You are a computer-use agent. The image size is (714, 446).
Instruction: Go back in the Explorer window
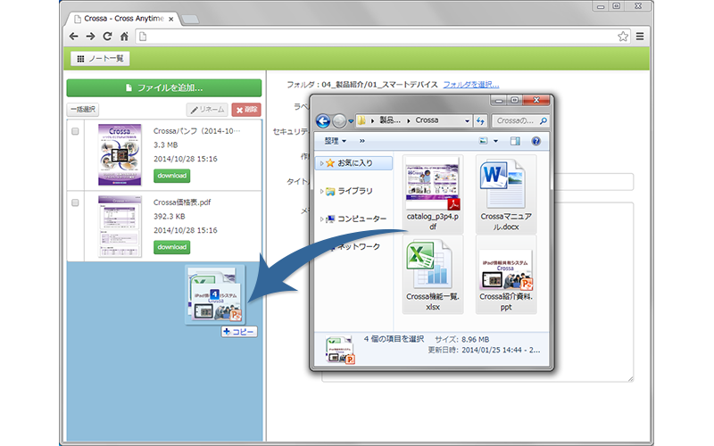tap(323, 121)
